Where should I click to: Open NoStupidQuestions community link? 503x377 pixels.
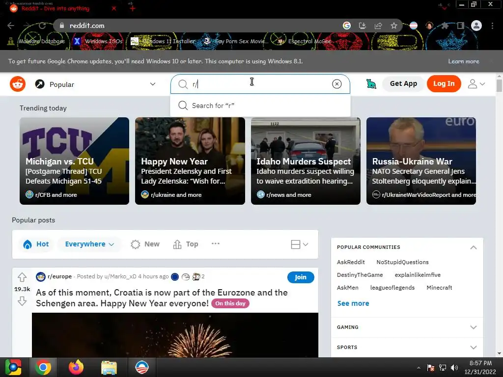click(x=402, y=262)
